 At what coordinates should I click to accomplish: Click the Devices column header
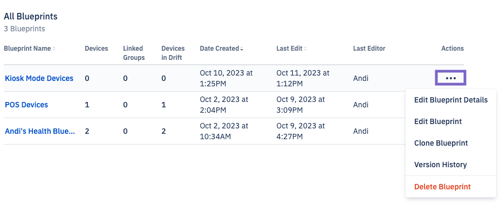pyautogui.click(x=97, y=49)
